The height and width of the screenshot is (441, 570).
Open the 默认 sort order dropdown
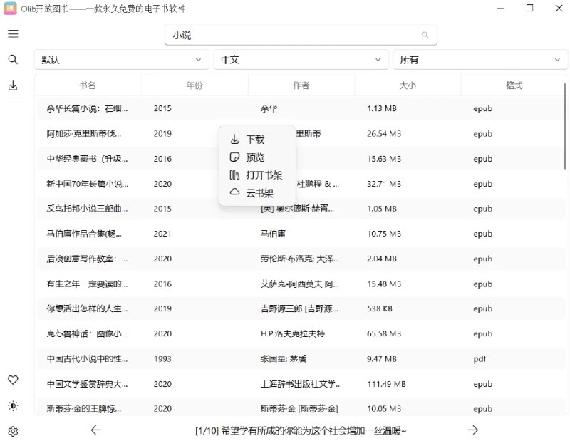coord(120,60)
